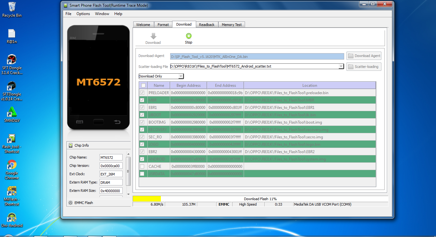Viewport: 436px width, 237px height.
Task: Click the High Speed status entry
Action: point(248,204)
